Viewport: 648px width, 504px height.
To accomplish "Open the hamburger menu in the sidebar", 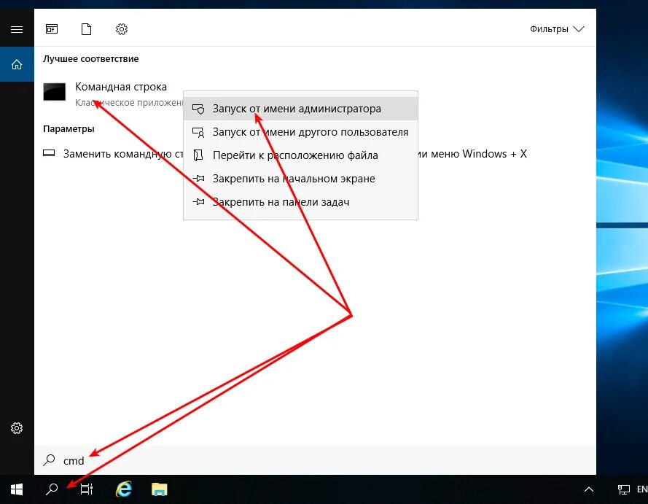I will [x=17, y=28].
